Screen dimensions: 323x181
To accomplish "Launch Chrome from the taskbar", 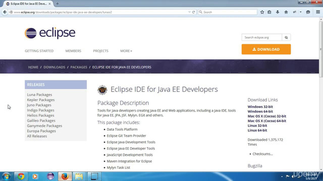I will coord(21,176).
